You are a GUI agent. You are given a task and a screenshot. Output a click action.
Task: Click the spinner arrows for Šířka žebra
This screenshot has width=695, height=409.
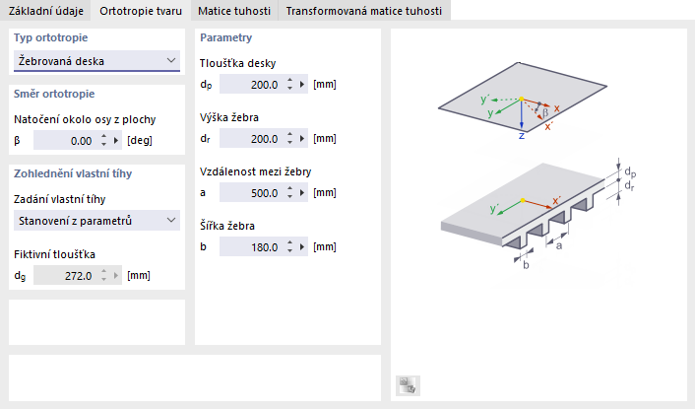click(x=289, y=247)
